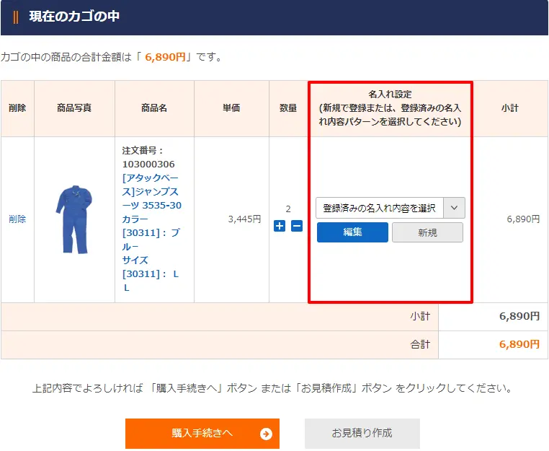Click the 単価 column header
This screenshot has width=549, height=451.
pyautogui.click(x=231, y=108)
